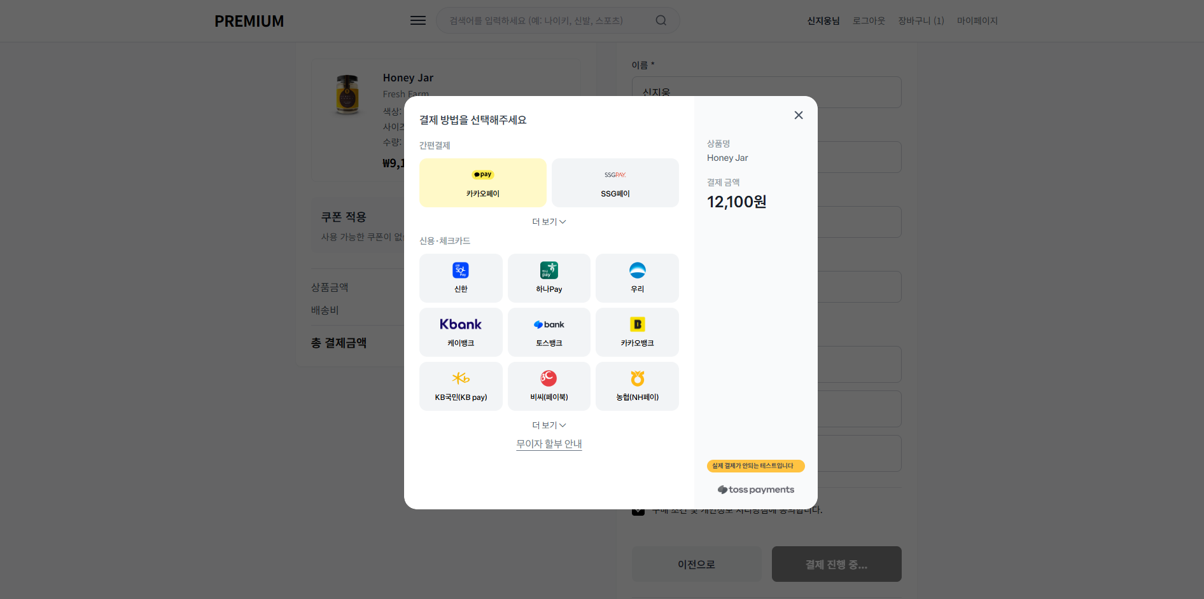Select Toss Bank card option
This screenshot has height=599, width=1204.
[549, 332]
